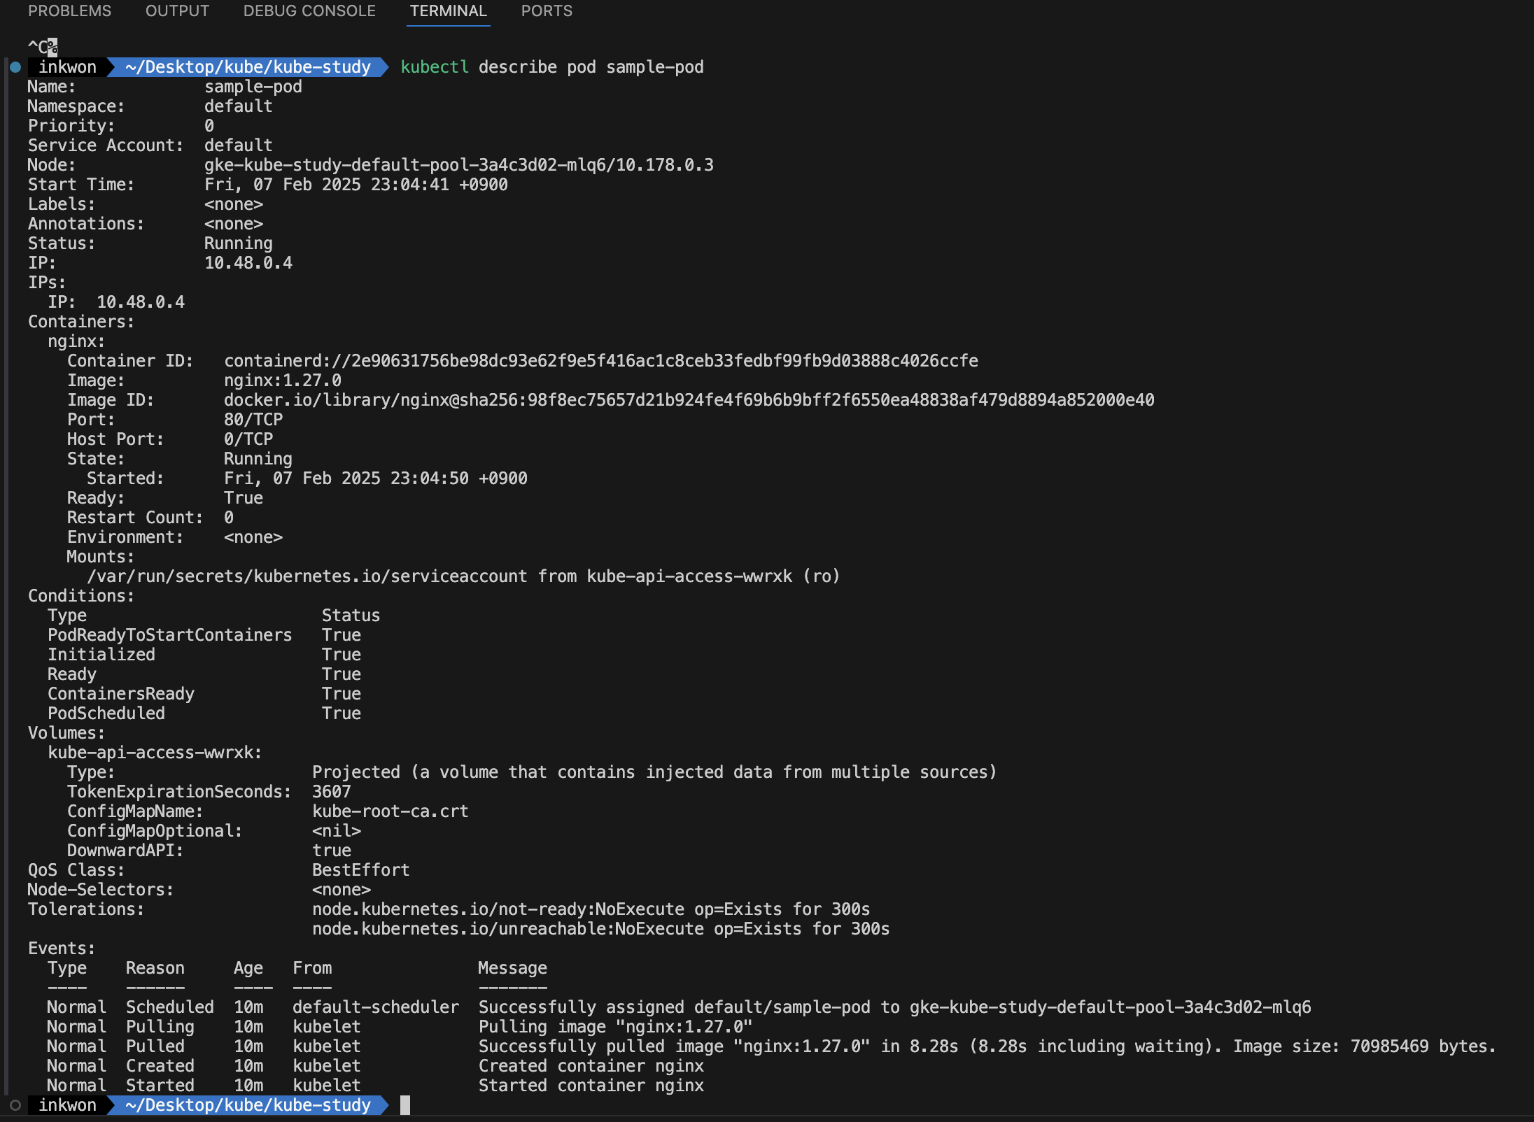Click the kube-root-ca.crt file name

coord(390,811)
